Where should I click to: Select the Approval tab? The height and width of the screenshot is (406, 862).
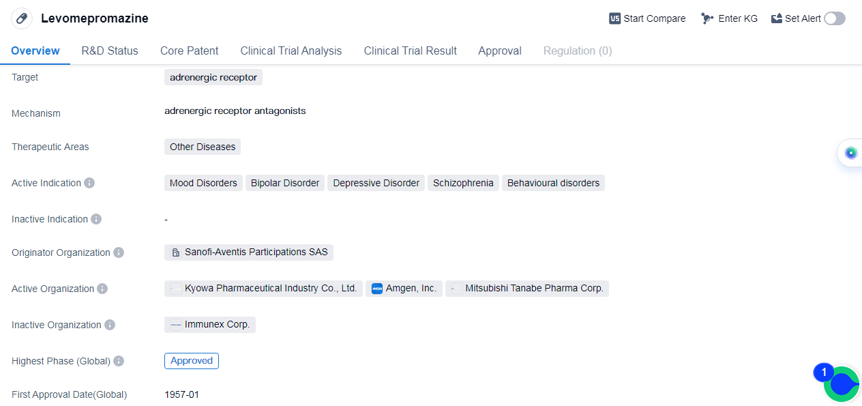[x=499, y=50]
